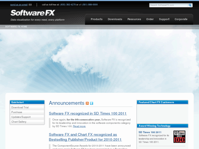Select Download Trial in Quickstart

pos(27,107)
